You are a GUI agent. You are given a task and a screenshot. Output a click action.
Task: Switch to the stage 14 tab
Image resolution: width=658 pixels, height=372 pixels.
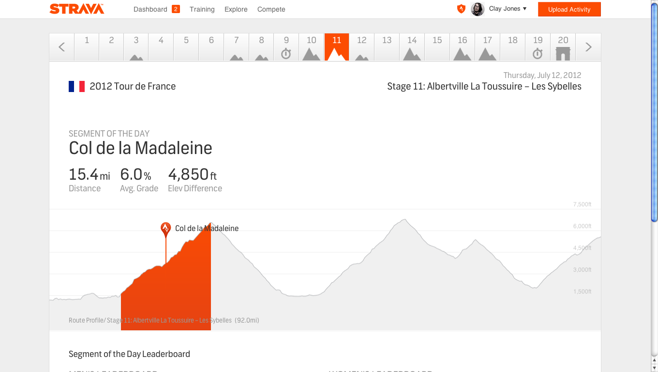pyautogui.click(x=412, y=47)
